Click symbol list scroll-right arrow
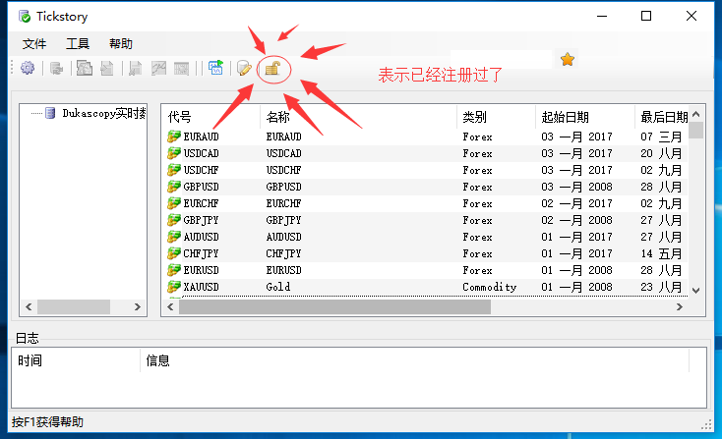Viewport: 722px width, 439px height. [679, 306]
